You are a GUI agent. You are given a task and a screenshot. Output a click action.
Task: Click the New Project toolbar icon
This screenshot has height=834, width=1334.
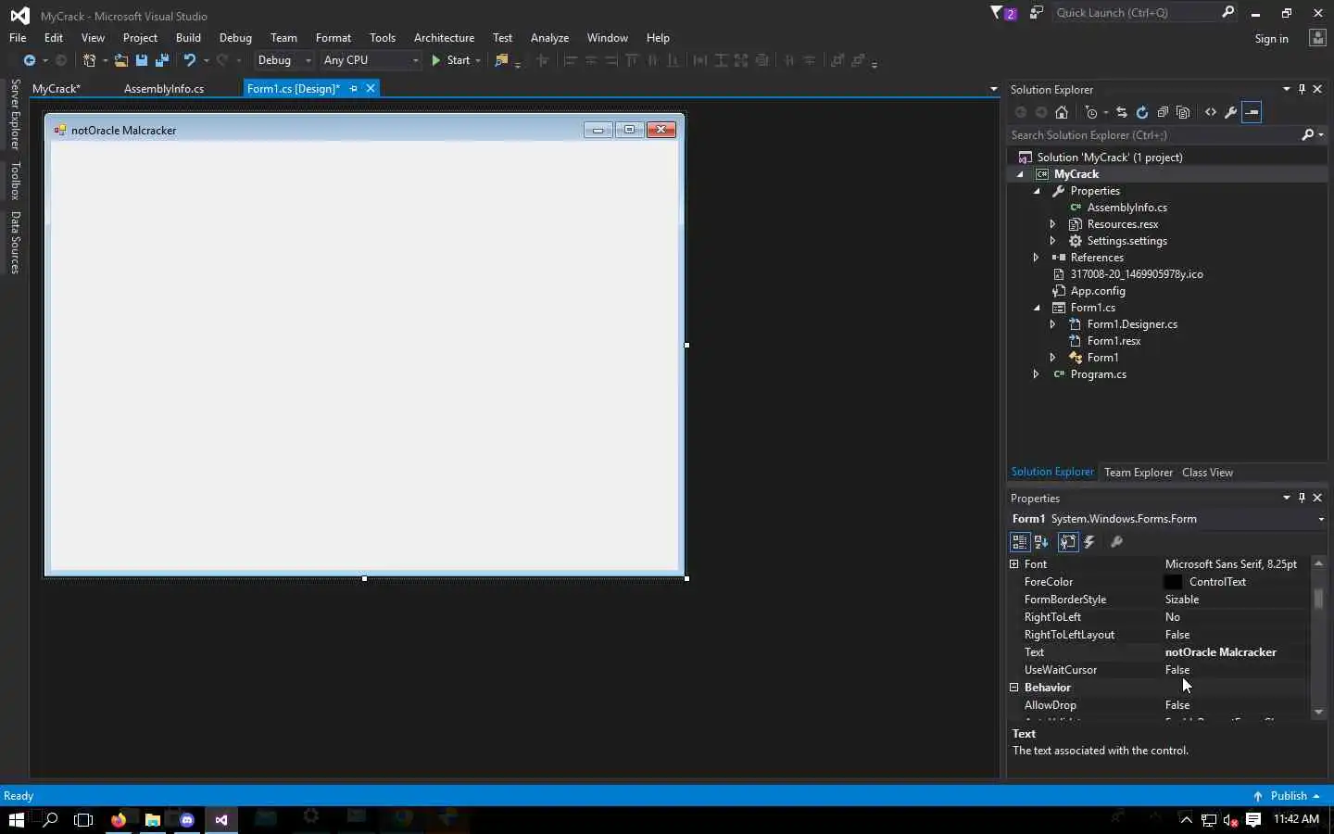click(x=89, y=60)
